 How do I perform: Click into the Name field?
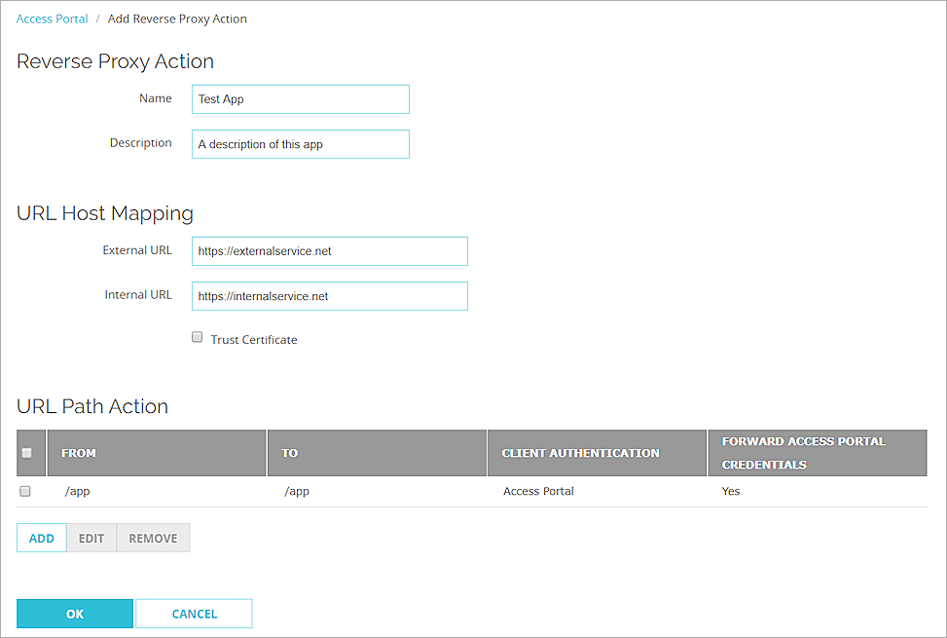click(x=300, y=99)
